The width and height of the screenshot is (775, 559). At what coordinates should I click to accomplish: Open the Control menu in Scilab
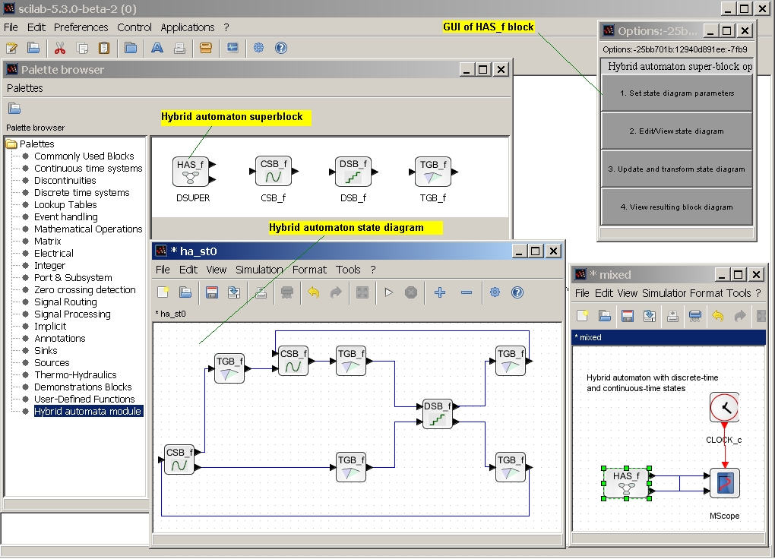tap(134, 27)
